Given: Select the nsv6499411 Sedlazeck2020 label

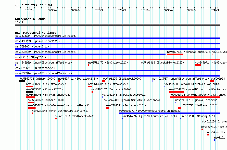Looking at the screenshot, I should click(x=78, y=79).
